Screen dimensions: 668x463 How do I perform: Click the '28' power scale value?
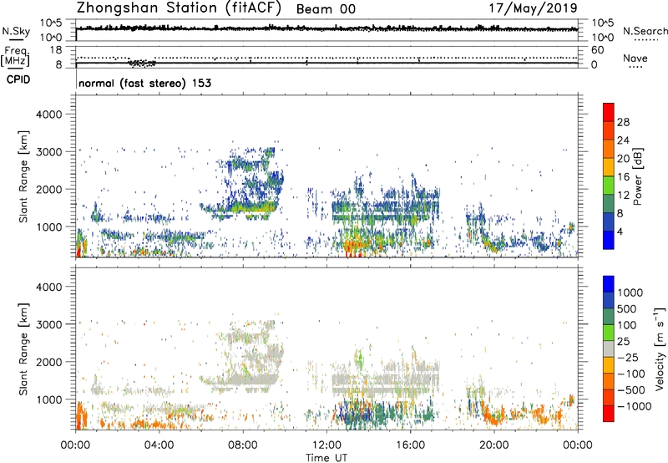tap(623, 122)
